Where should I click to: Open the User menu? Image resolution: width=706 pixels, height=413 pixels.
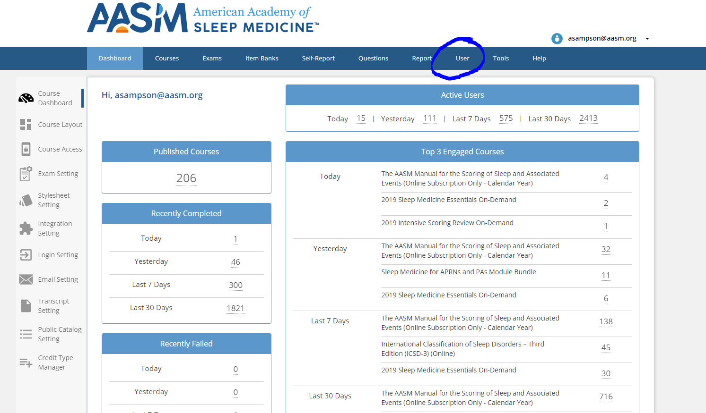[x=462, y=59]
